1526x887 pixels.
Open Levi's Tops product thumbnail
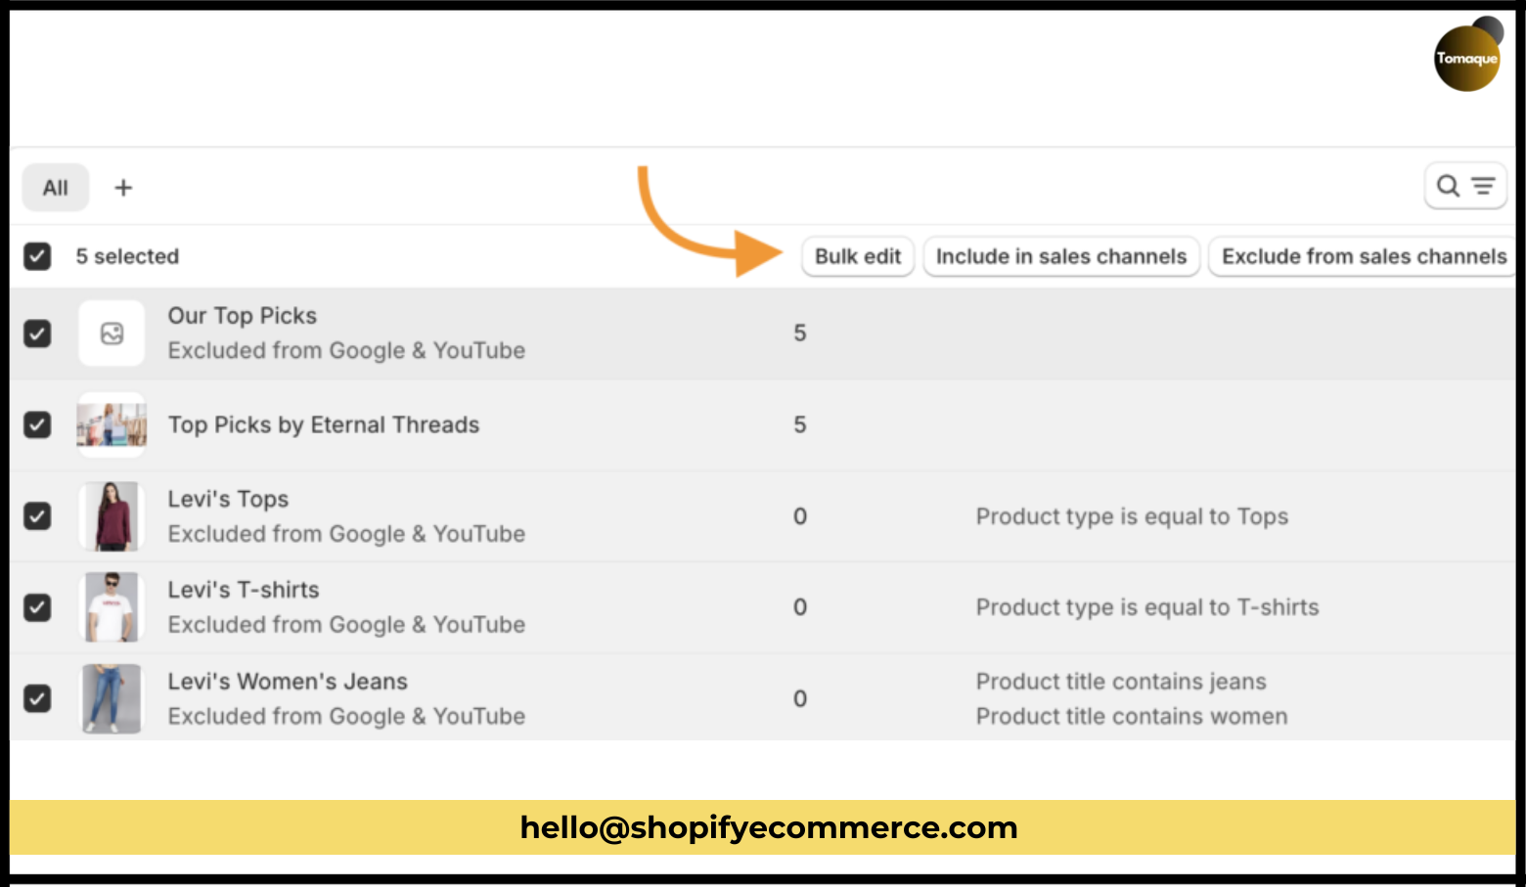112,516
